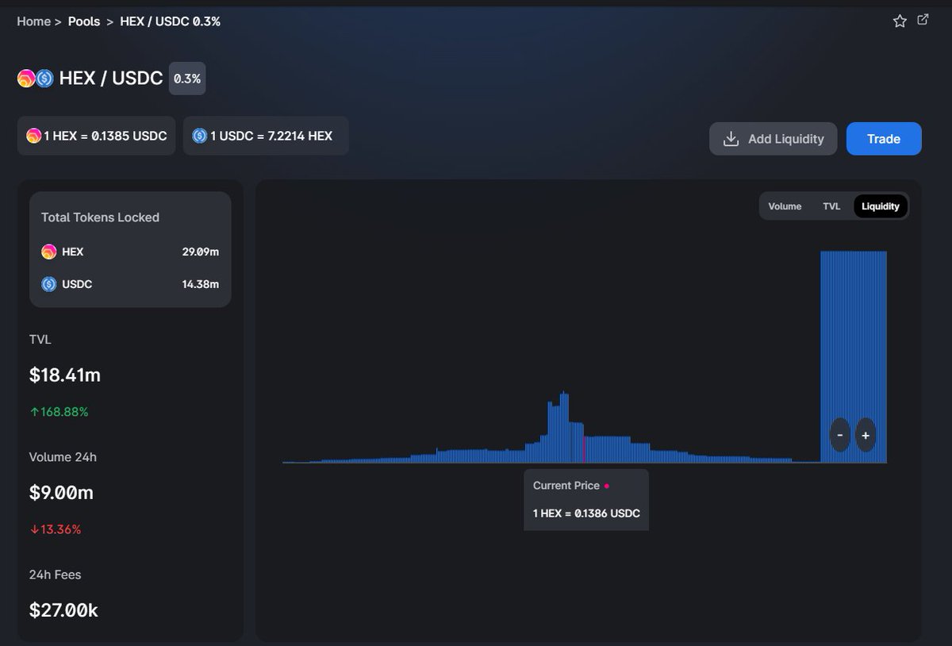The image size is (952, 646).
Task: Click the HEX / USDC pool title text
Action: pos(111,79)
